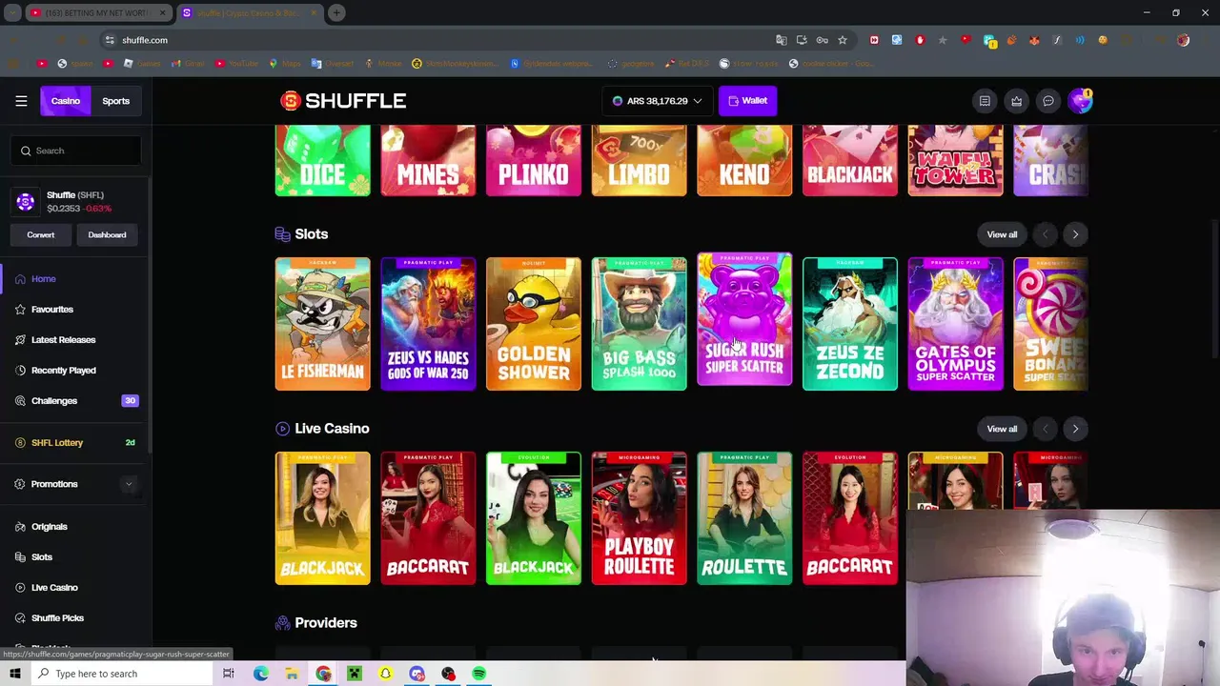
Task: Open Le Fisherman slot
Action: pos(323,324)
